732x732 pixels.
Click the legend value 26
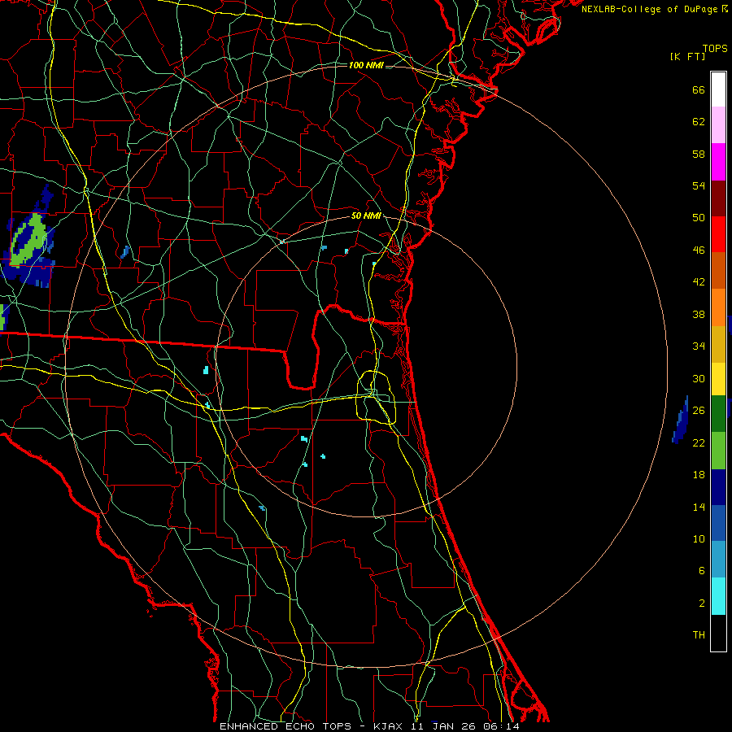699,411
